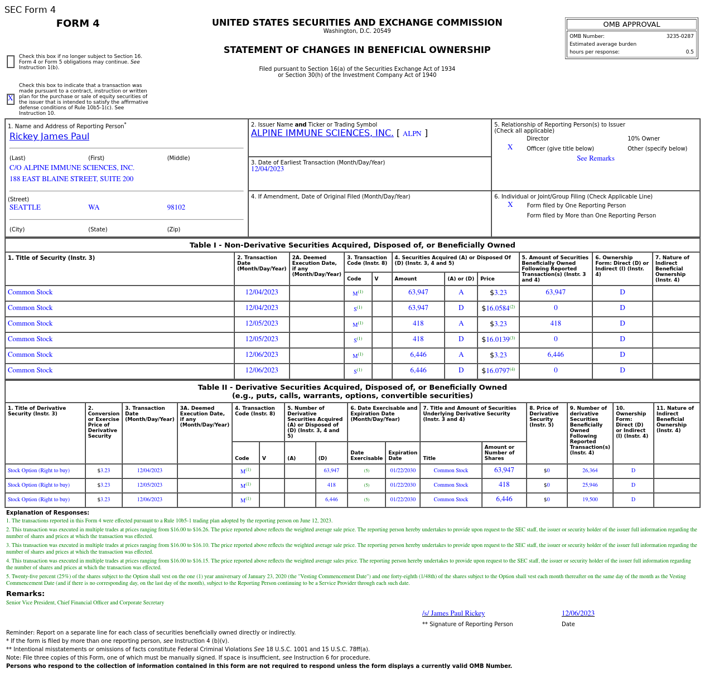Open the /s/ James Paul Rickey signature link
Viewport: 705px width, 683px height.
[x=453, y=613]
